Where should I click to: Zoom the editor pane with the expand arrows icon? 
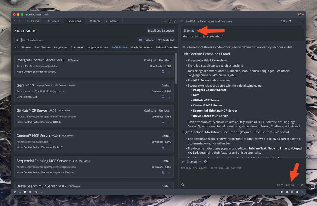(x=175, y=21)
